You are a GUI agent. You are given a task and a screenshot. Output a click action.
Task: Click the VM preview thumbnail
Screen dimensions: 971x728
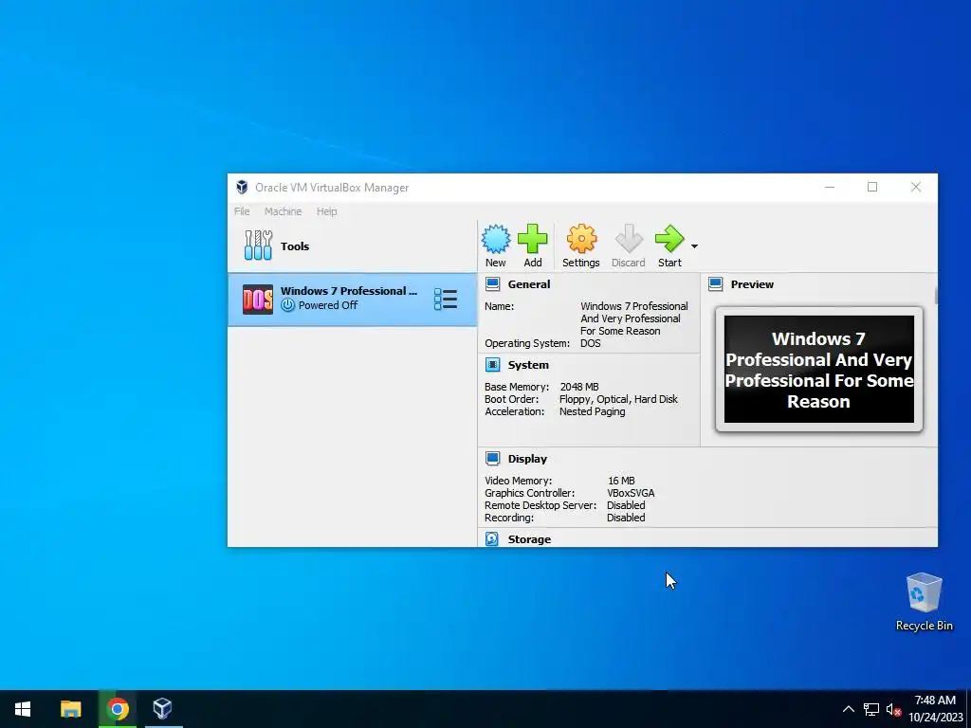tap(818, 370)
